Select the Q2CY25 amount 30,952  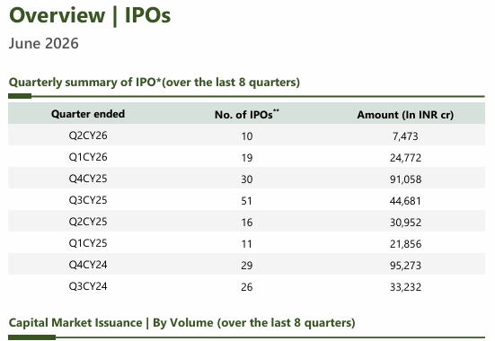coord(405,223)
